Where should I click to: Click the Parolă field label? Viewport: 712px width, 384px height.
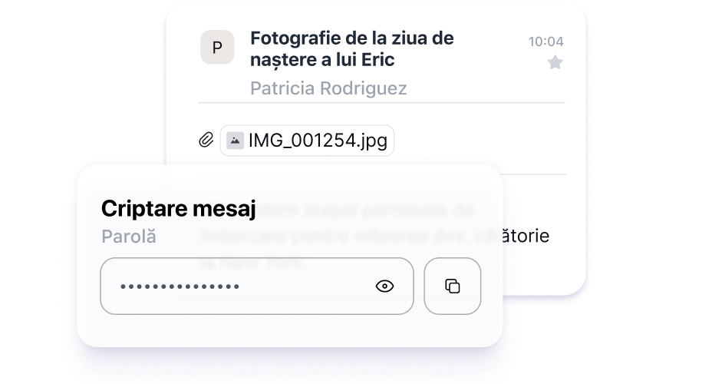tap(128, 237)
